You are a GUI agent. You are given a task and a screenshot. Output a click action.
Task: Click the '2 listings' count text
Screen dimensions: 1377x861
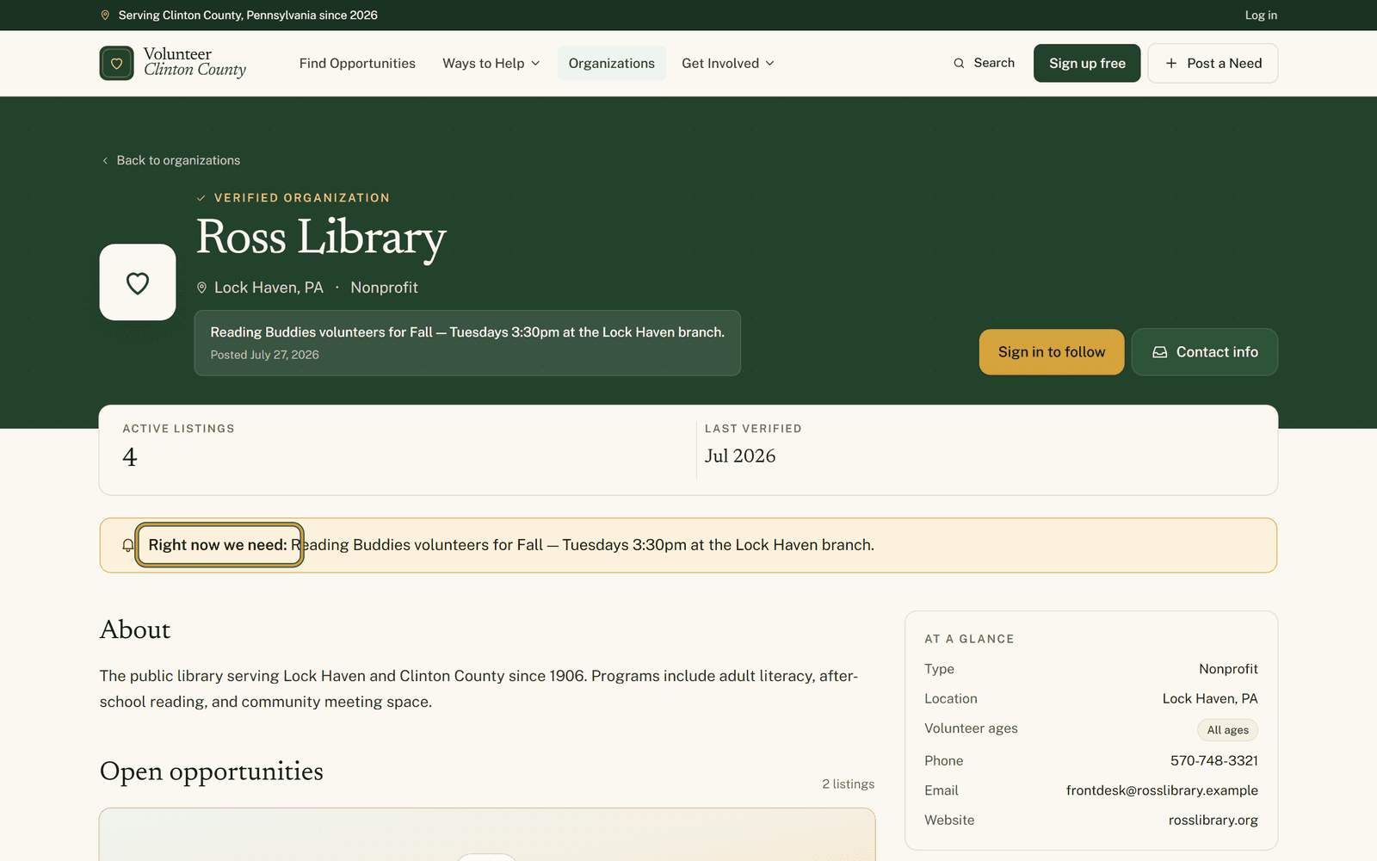[x=848, y=784]
